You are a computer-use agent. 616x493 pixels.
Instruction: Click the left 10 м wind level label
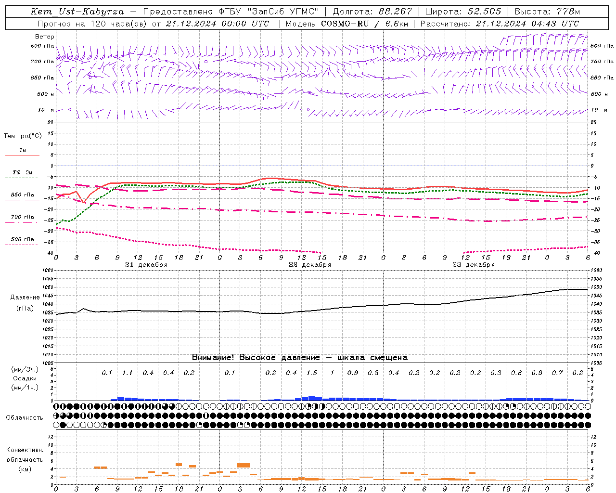pyautogui.click(x=46, y=110)
